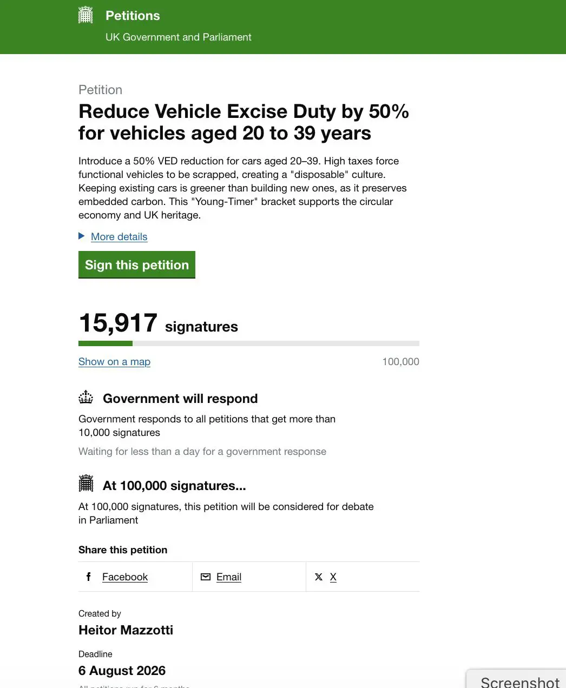Image resolution: width=566 pixels, height=688 pixels.
Task: Click the Screenshot popup in the corner
Action: (516, 679)
